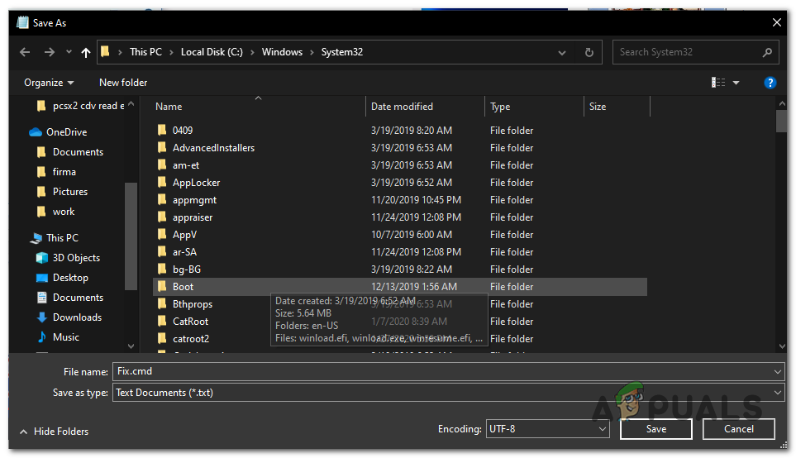
Task: Collapse the pane with Hide Folders
Action: 54,432
